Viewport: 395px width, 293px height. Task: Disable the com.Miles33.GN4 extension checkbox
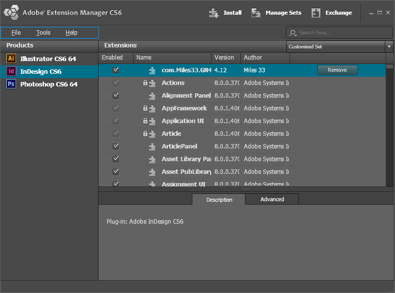[116, 70]
